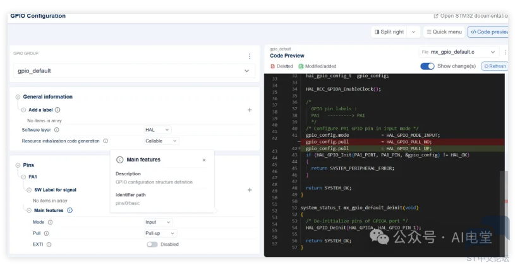Open the STM32 documentation link
Image resolution: width=515 pixels, height=268 pixels.
471,16
